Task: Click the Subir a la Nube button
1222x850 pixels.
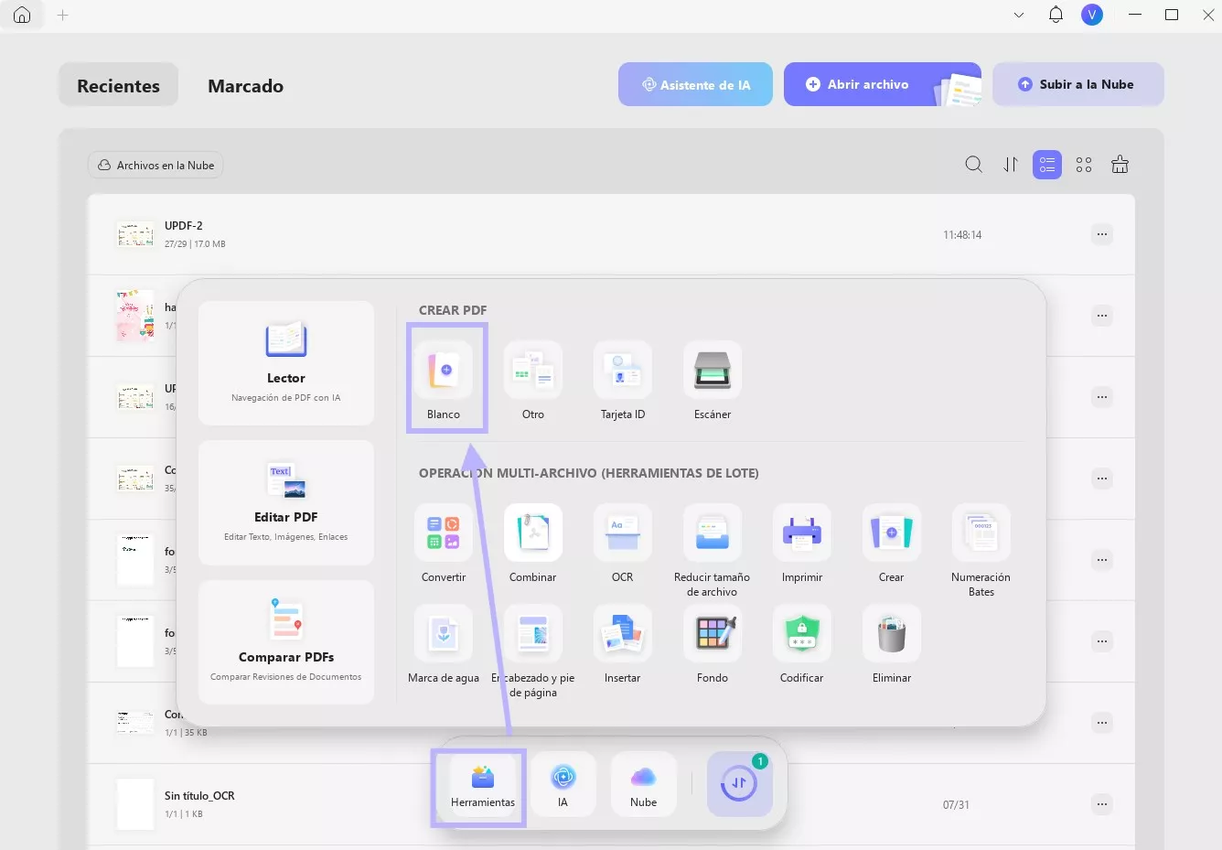Action: pyautogui.click(x=1078, y=84)
